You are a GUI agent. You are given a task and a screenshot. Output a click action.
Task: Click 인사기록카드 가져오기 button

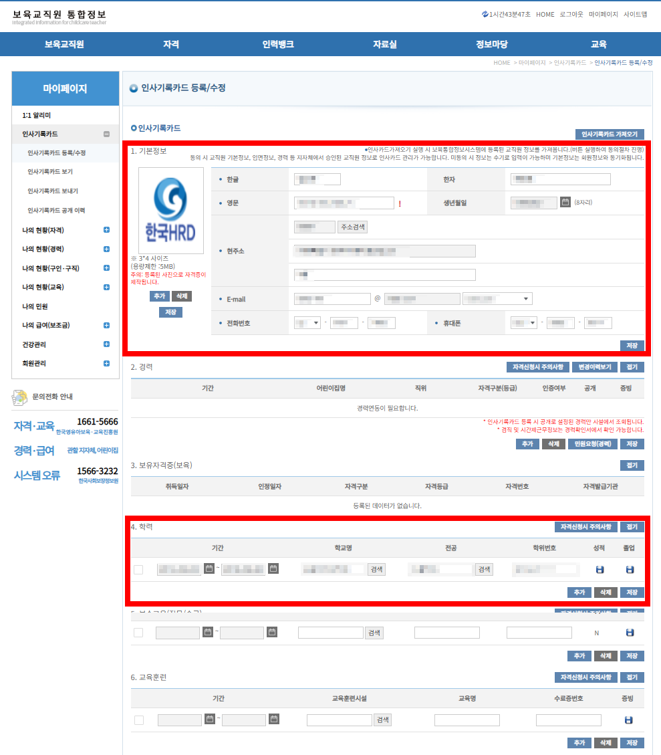(610, 134)
